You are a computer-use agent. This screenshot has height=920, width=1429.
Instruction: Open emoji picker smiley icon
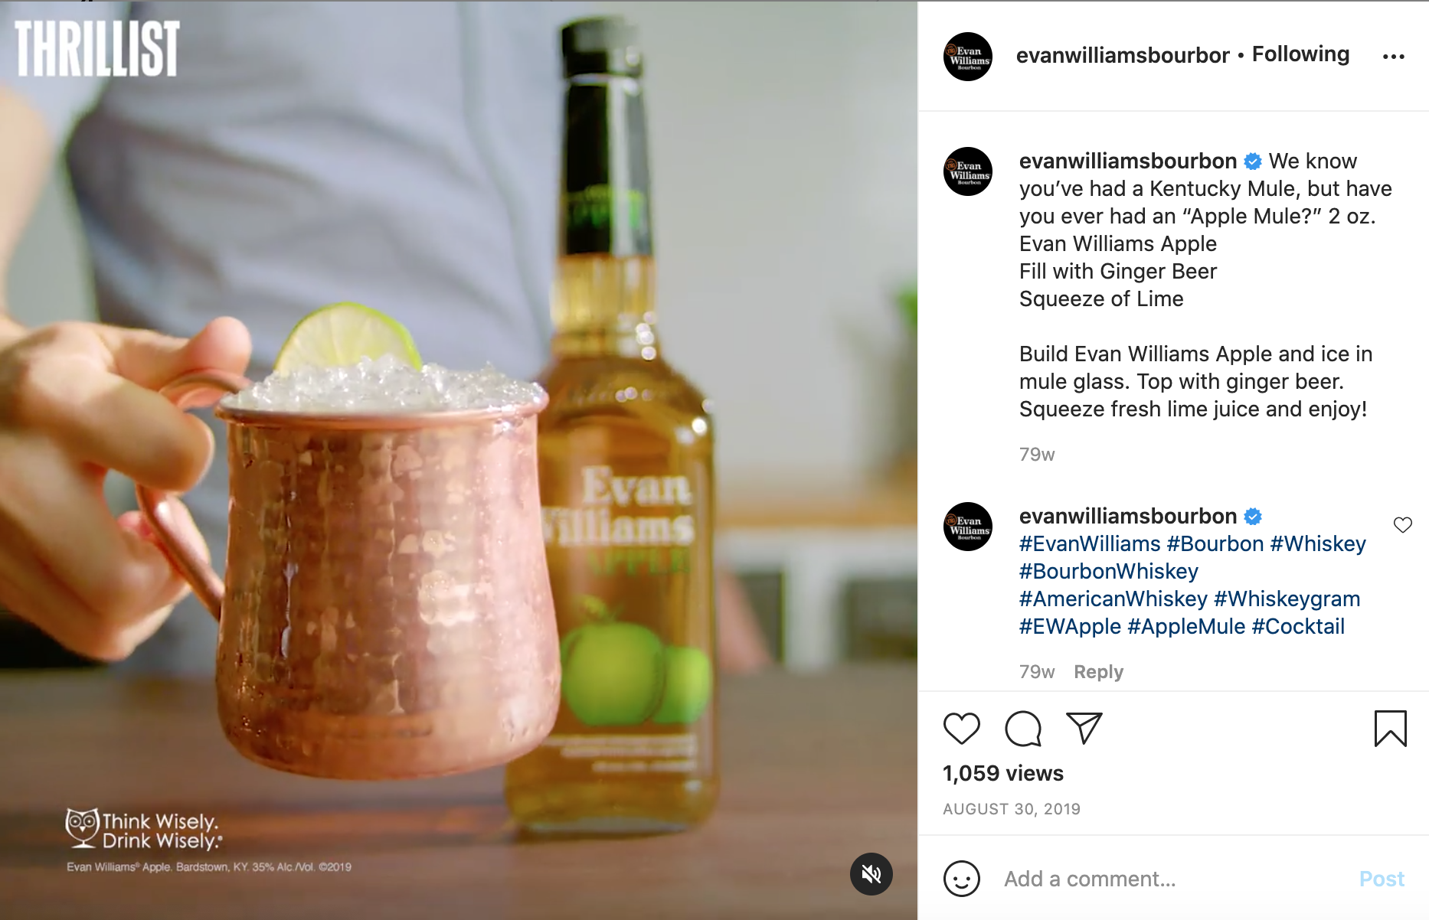961,879
